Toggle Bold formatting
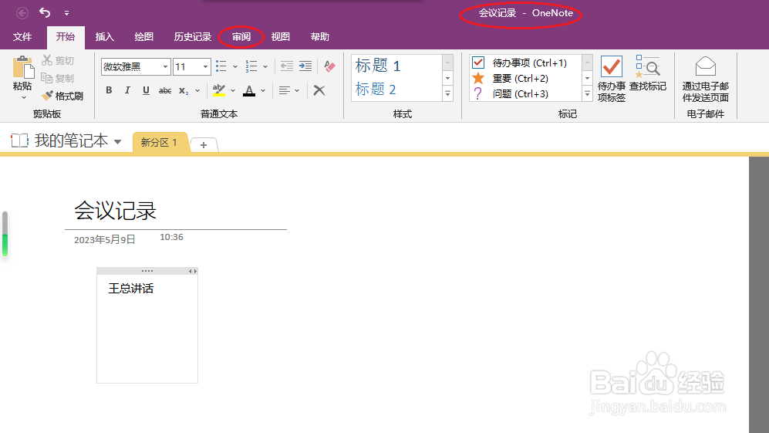Image resolution: width=769 pixels, height=433 pixels. coord(109,90)
